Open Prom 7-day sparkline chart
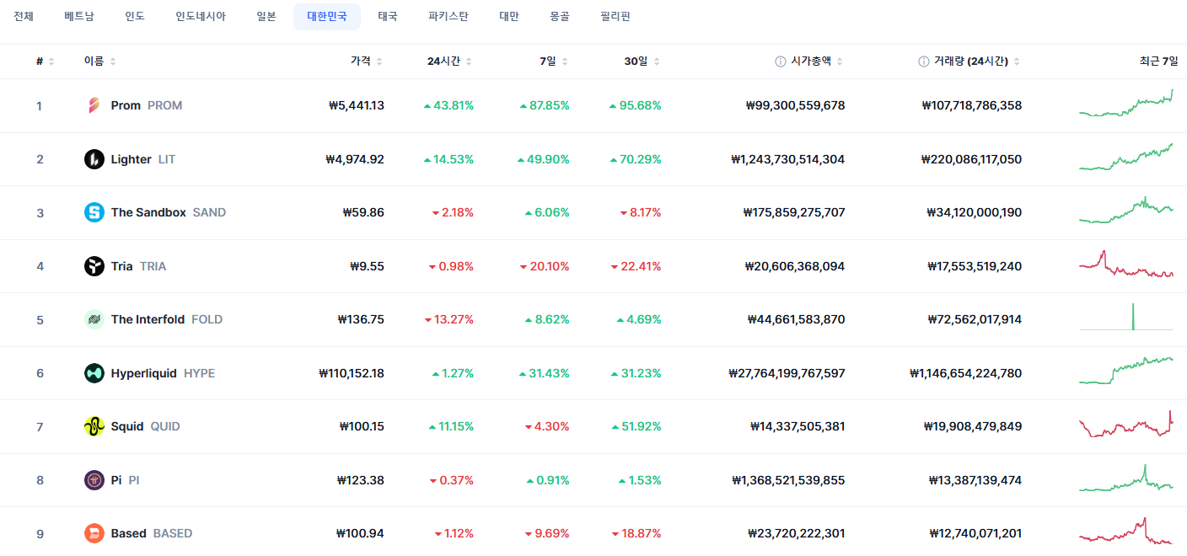 [x=1126, y=103]
